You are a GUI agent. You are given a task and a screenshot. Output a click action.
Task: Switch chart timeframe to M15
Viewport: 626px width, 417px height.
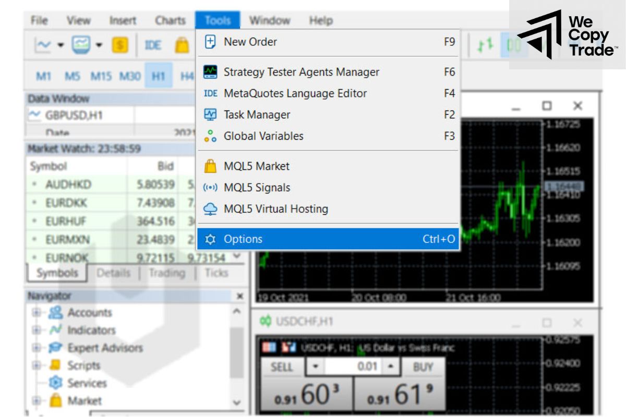point(103,76)
